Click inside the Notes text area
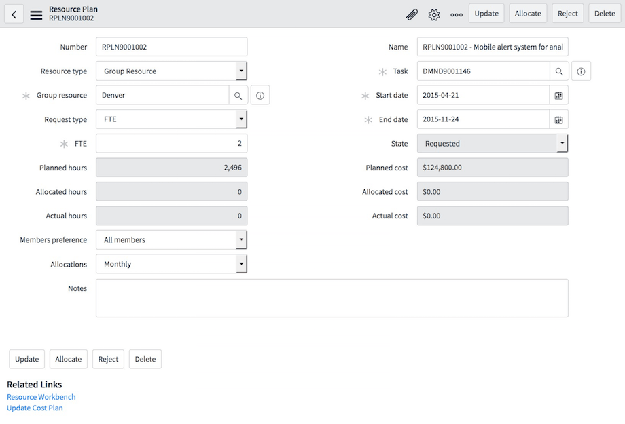The image size is (625, 424). (332, 298)
